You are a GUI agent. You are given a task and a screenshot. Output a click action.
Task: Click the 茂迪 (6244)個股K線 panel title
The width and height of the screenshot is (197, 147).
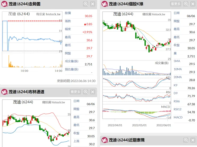tap(126, 4)
